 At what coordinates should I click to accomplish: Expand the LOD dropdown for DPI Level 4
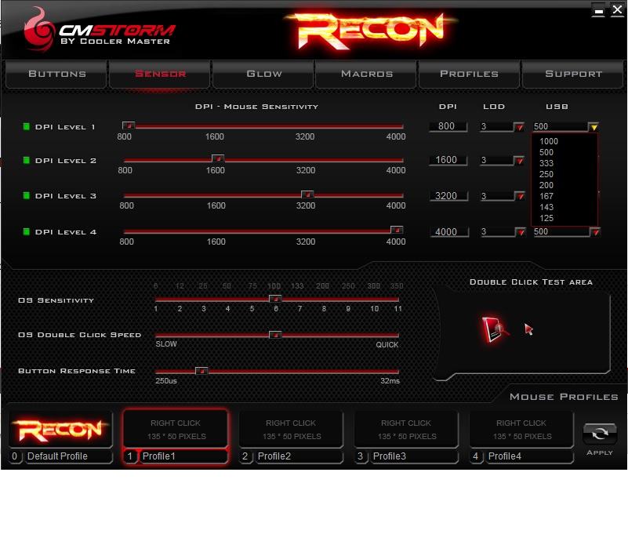click(521, 232)
